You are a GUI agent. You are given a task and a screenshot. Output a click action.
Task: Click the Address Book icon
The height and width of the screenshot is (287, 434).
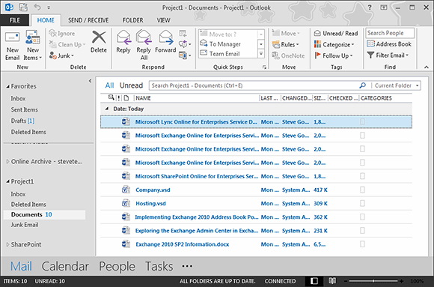pyautogui.click(x=371, y=43)
